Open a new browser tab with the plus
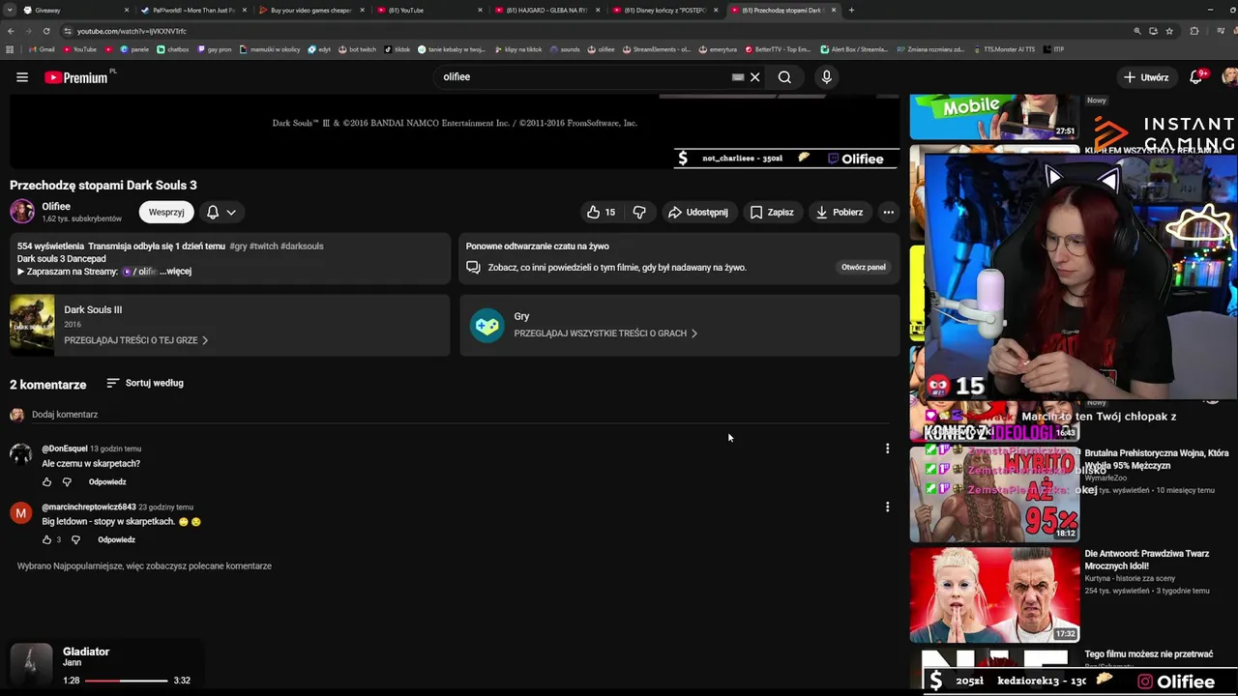 click(x=851, y=11)
